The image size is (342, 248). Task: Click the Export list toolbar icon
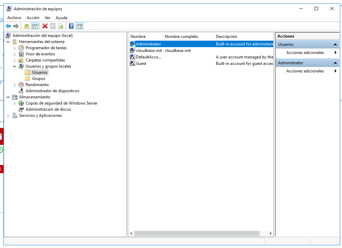click(60, 26)
